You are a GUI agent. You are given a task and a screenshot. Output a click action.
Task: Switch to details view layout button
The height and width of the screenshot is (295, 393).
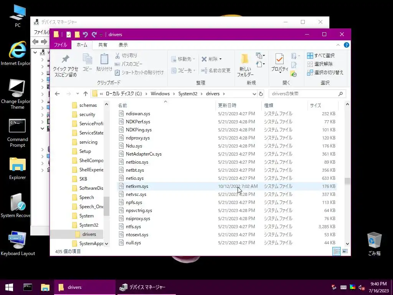[337, 251]
